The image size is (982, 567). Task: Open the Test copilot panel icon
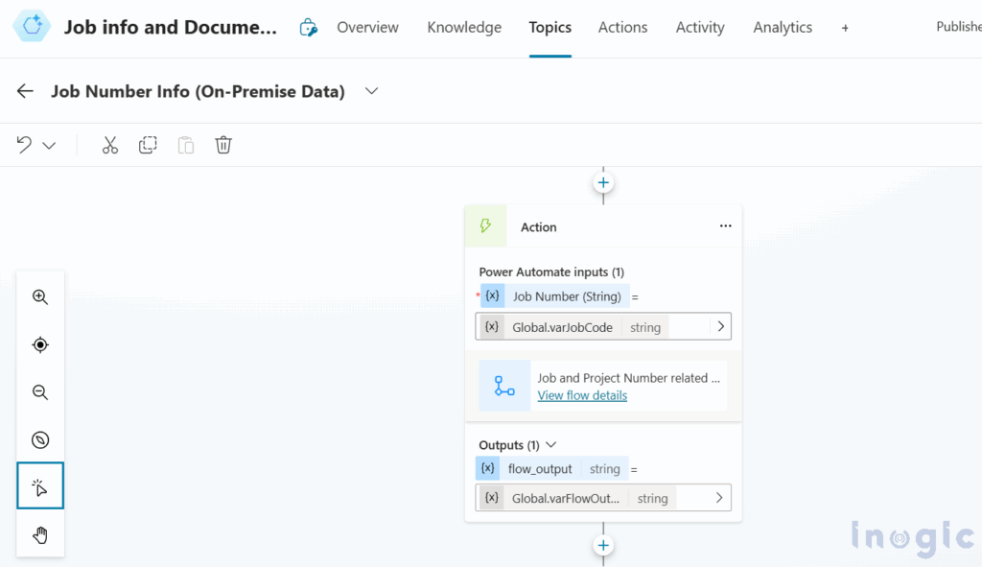pos(308,28)
